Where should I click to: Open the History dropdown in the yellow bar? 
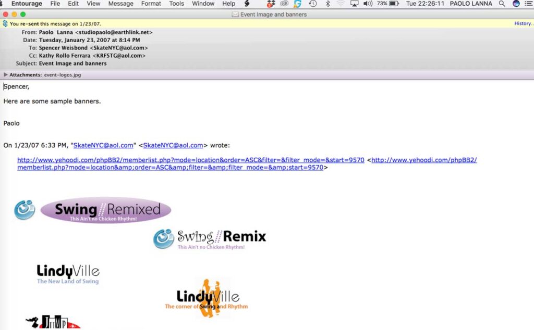pyautogui.click(x=523, y=23)
